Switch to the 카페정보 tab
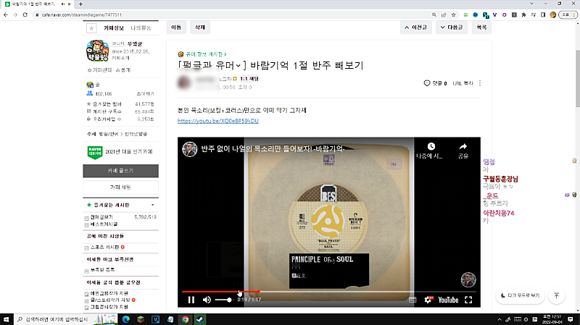This screenshot has height=325, width=580. coord(114,28)
